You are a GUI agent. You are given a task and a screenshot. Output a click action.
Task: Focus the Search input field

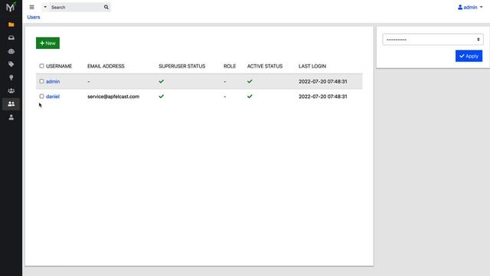tap(76, 7)
